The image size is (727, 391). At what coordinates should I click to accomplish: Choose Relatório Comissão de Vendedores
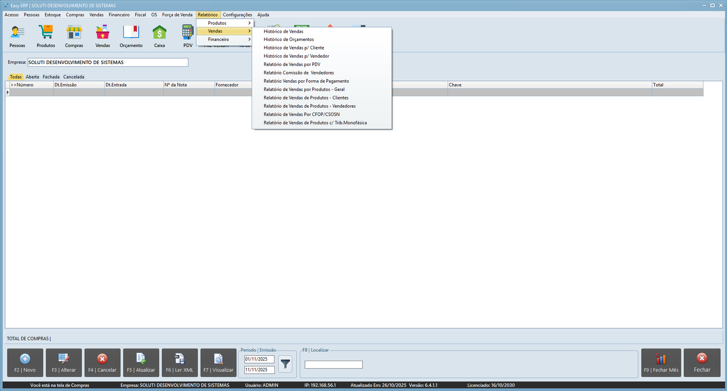point(299,73)
